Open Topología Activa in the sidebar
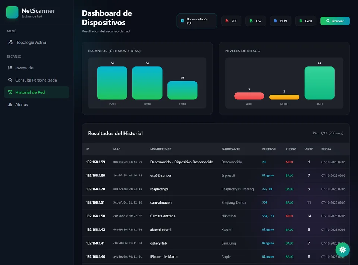 37,42
